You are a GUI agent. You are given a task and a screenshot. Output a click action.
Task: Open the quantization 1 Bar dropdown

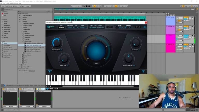tap(28, 6)
